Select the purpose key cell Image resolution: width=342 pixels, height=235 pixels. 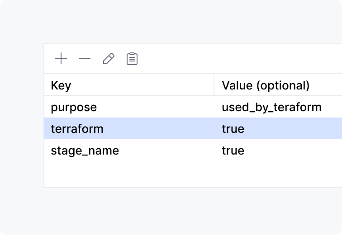click(74, 107)
